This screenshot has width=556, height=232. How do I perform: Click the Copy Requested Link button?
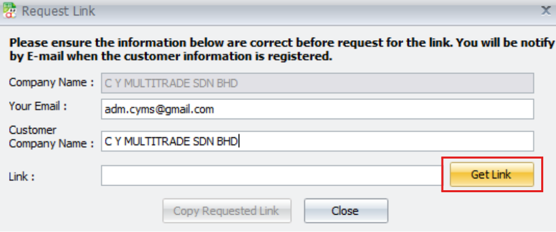(x=227, y=211)
